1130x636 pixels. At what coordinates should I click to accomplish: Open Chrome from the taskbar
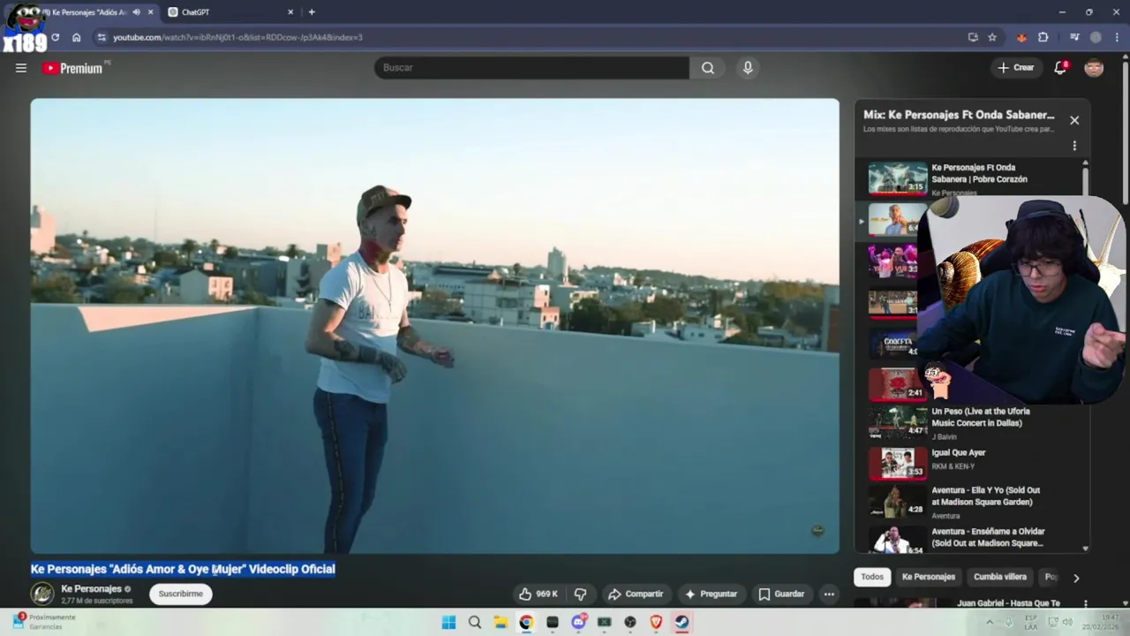point(526,623)
